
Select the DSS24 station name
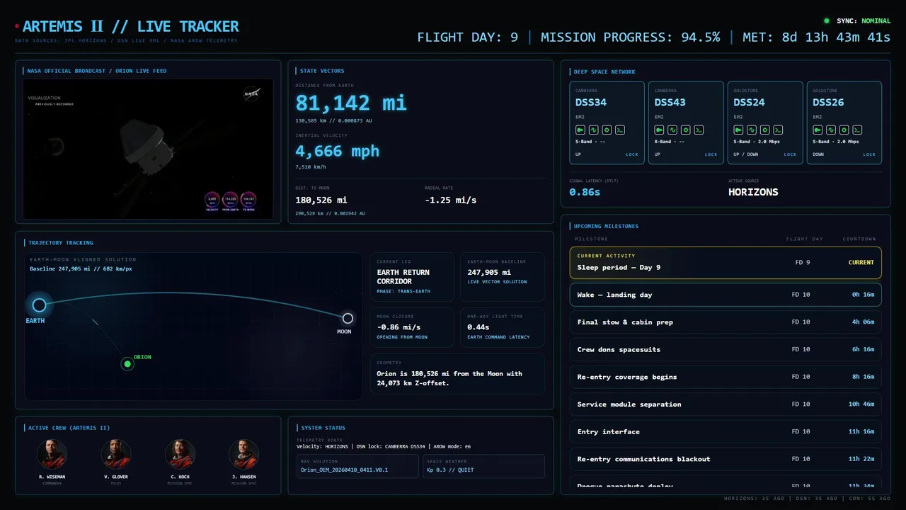[750, 103]
